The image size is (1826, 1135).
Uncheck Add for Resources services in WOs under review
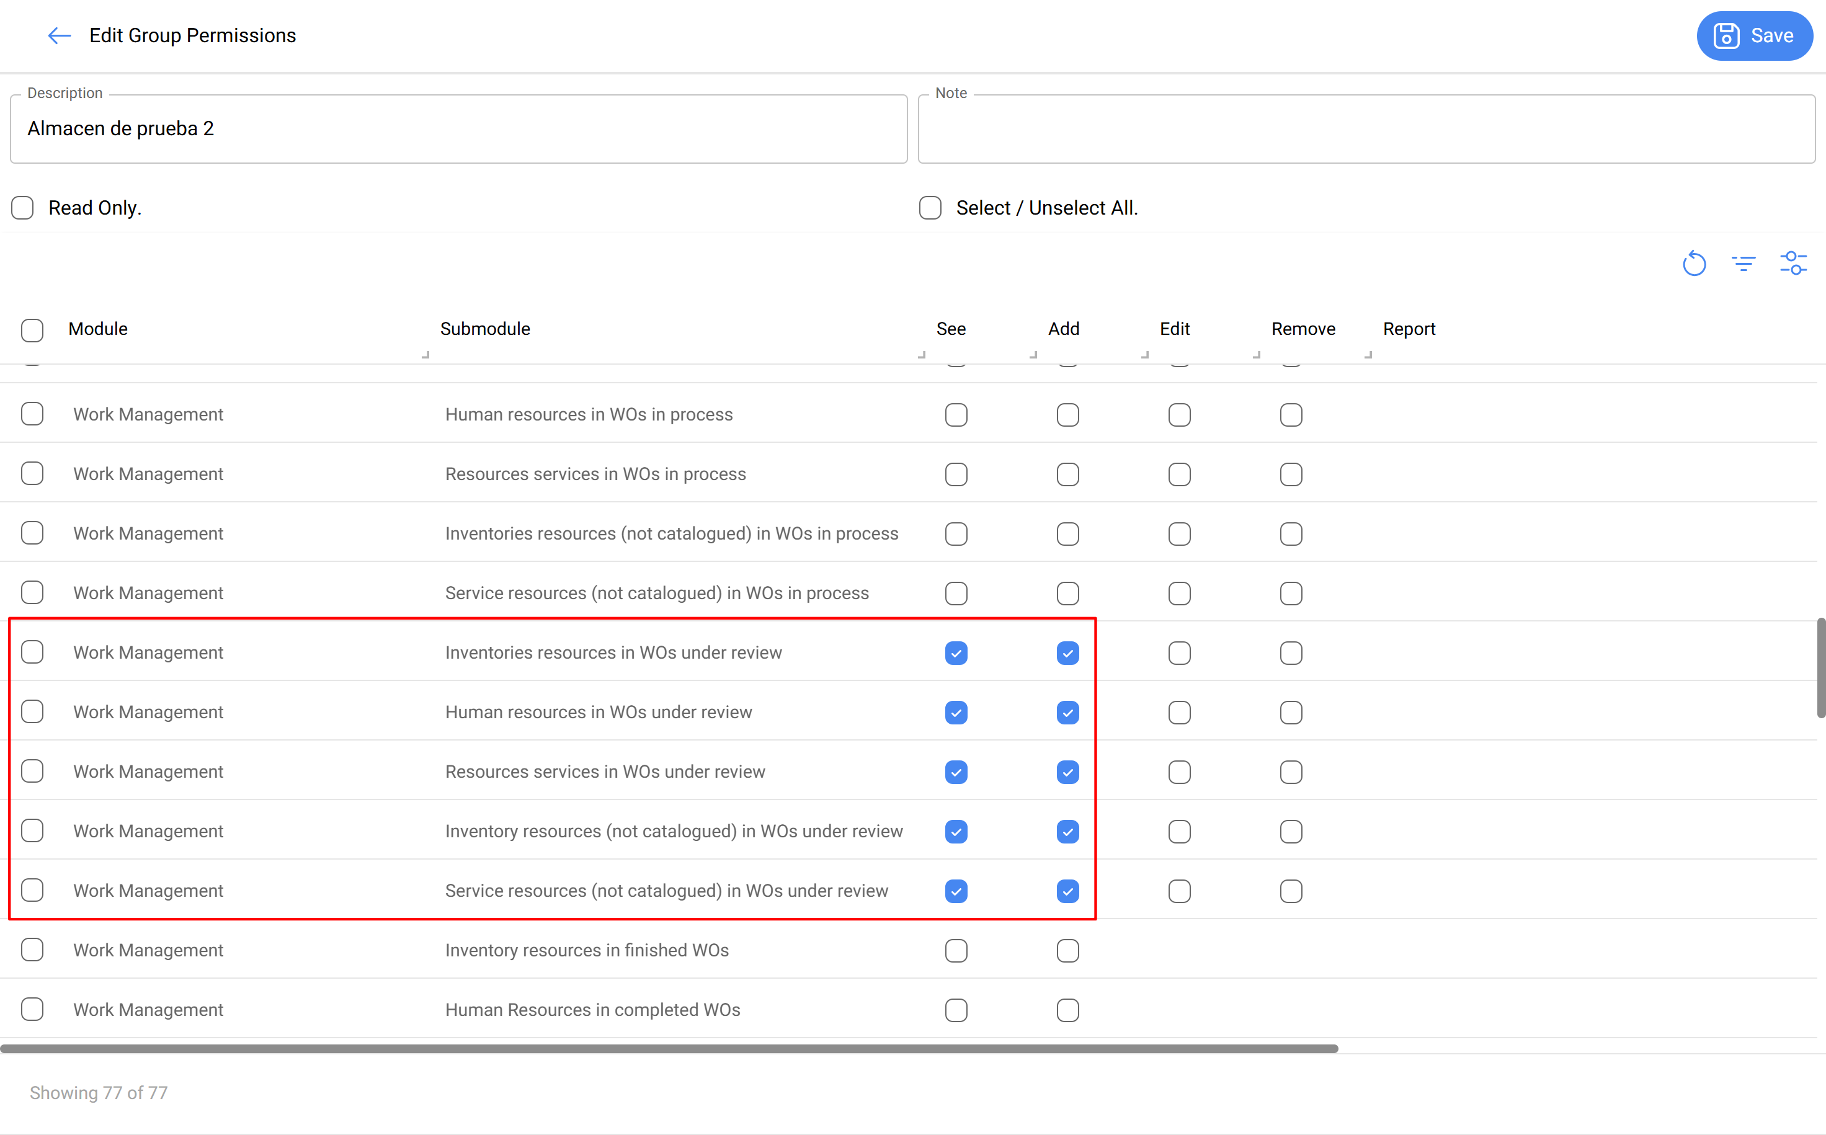[1068, 772]
